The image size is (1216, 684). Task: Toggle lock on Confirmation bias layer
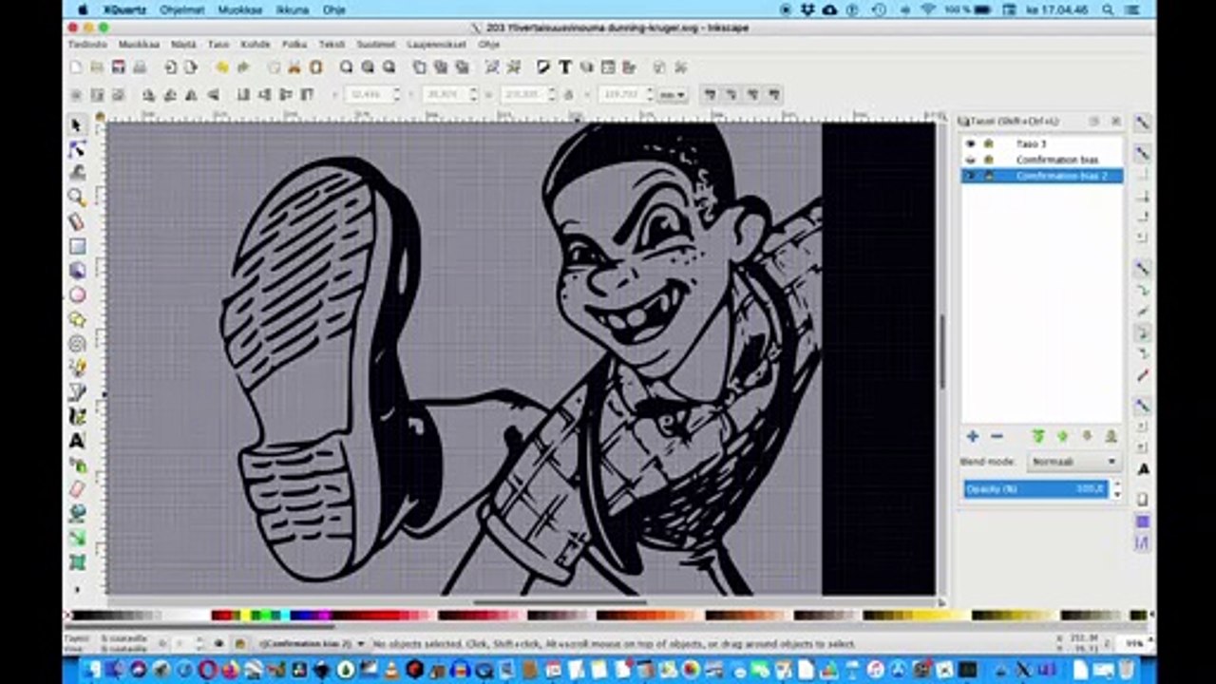pos(988,160)
